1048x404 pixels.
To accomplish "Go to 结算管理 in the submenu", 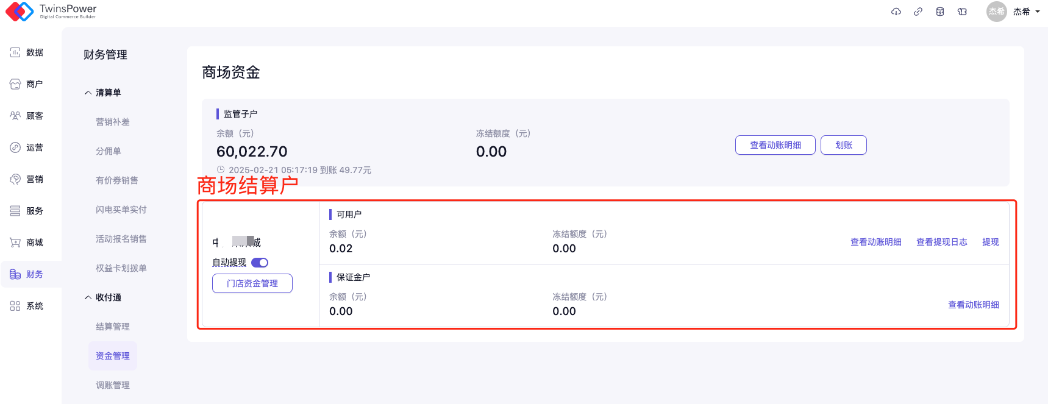I will [x=113, y=327].
